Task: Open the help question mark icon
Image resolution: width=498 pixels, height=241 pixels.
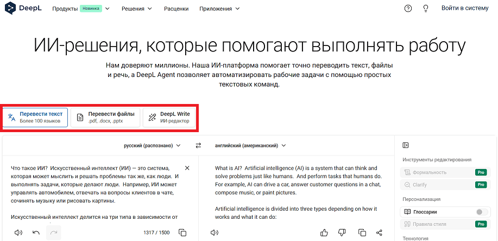Action: 408,9
